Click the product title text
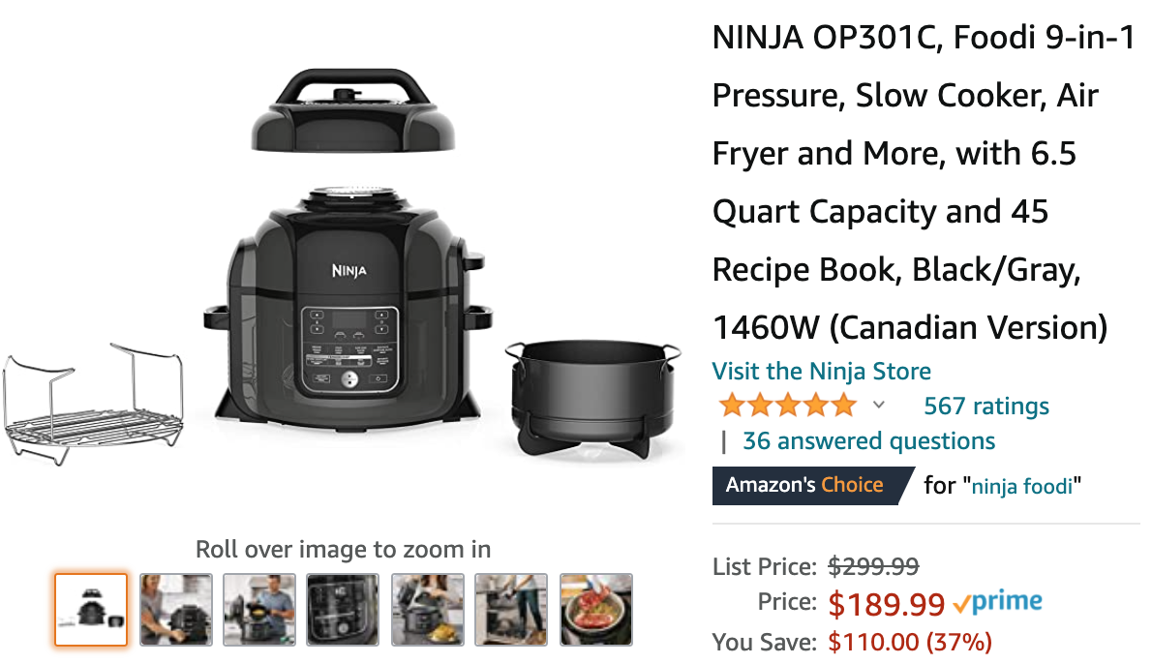This screenshot has height=664, width=1152. 925,182
